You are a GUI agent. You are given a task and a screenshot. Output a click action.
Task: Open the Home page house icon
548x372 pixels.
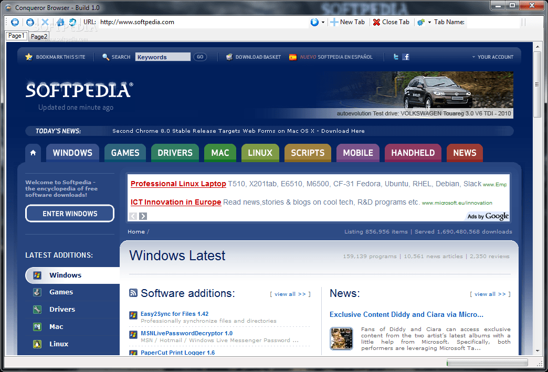(60, 23)
